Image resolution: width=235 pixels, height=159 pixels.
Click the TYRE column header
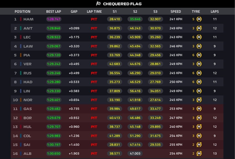(x=196, y=12)
